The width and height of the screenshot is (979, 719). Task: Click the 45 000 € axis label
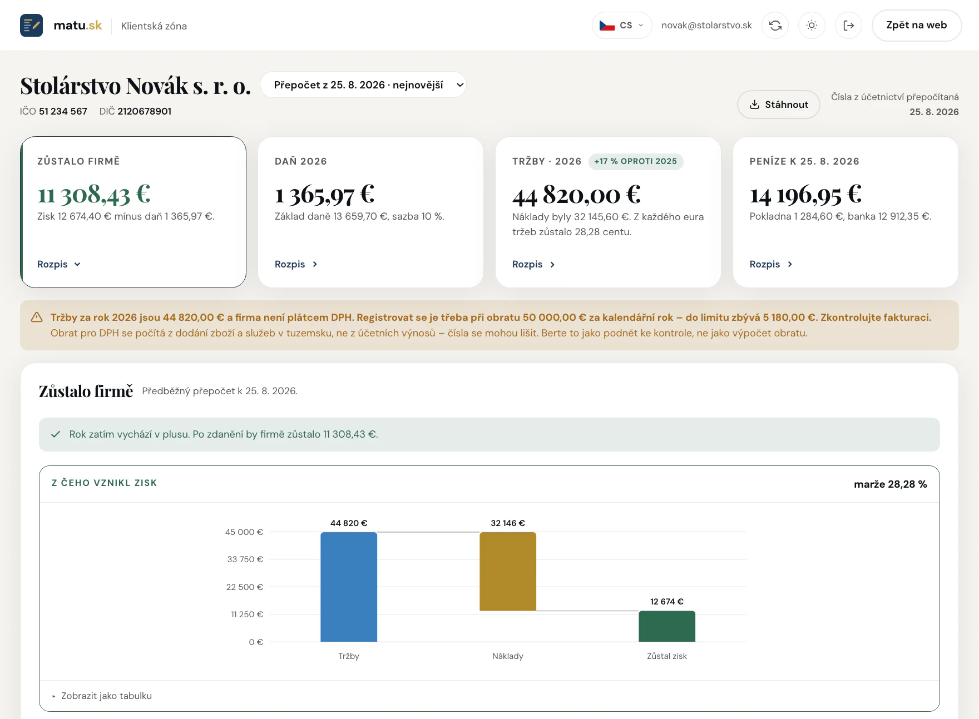244,532
